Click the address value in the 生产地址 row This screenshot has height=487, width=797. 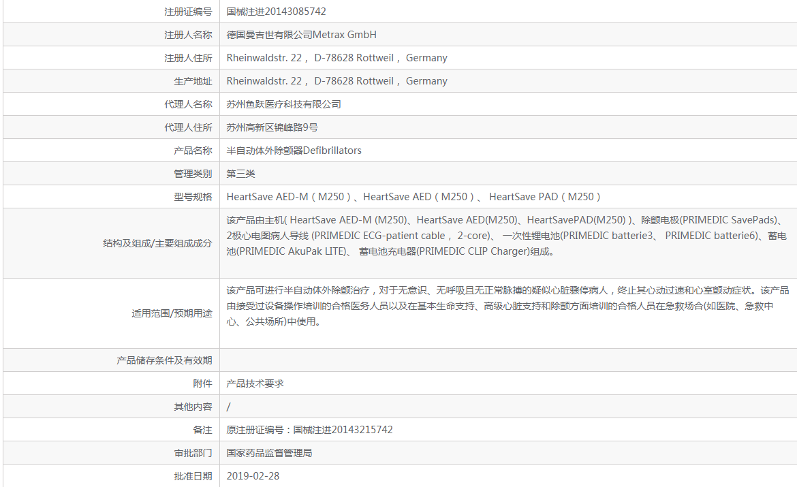(337, 81)
